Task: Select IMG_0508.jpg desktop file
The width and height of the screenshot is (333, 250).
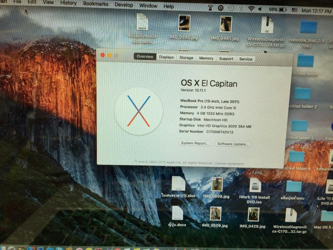Action: point(216,185)
